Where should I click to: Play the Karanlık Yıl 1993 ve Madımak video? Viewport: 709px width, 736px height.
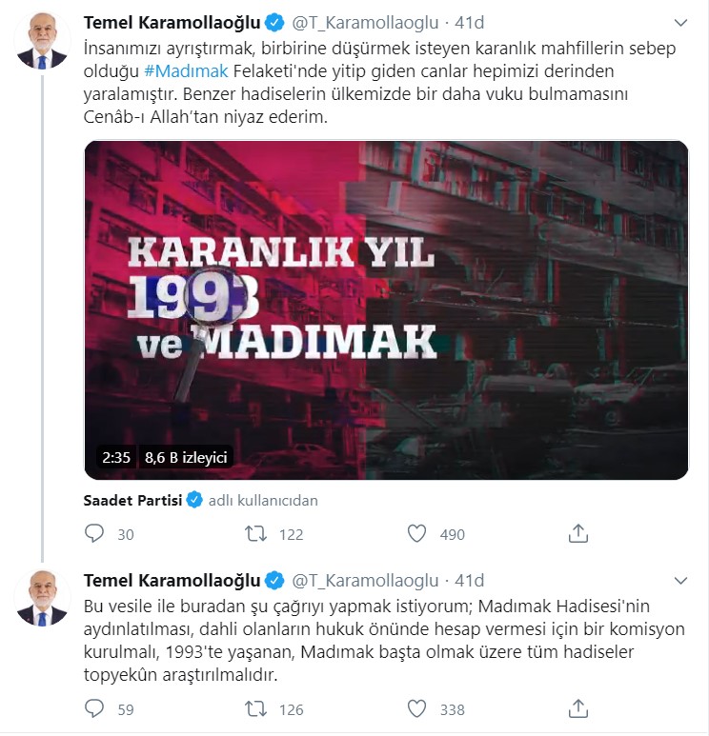pos(386,310)
